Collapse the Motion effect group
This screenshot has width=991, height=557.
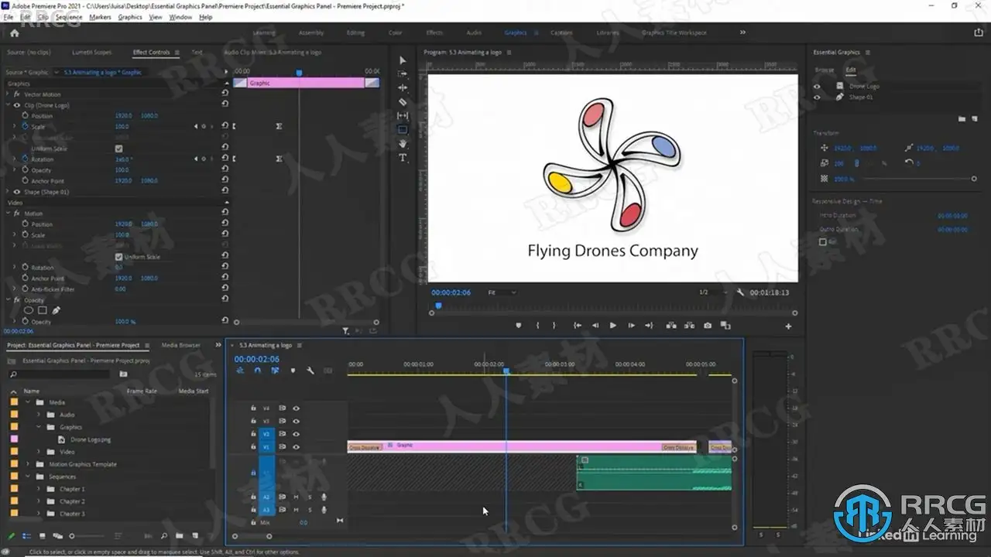point(9,214)
